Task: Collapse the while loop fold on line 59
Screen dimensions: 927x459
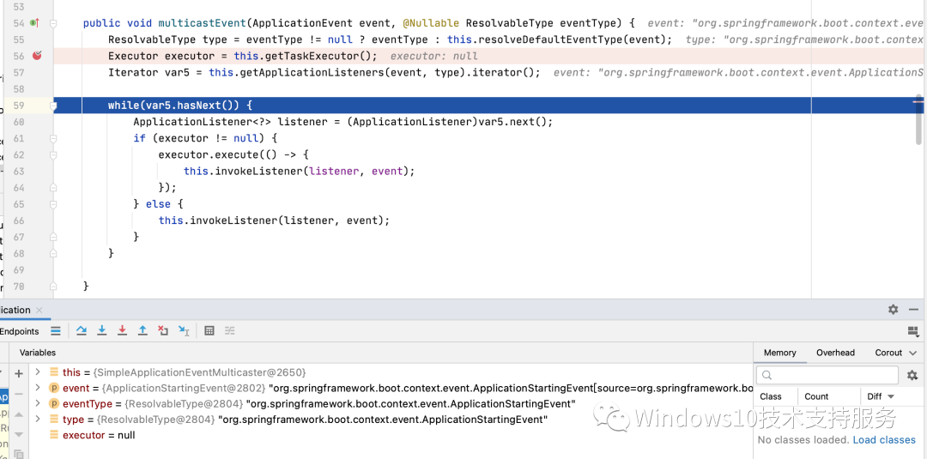Action: pos(53,106)
